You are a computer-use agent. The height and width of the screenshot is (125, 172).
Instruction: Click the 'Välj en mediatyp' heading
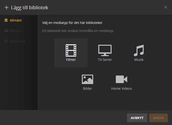pyautogui.click(x=72, y=23)
